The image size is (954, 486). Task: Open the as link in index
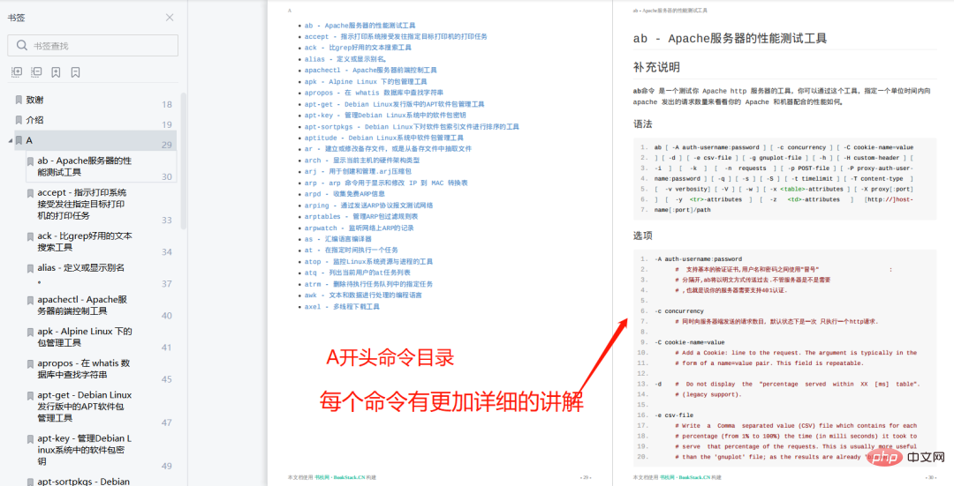(338, 239)
